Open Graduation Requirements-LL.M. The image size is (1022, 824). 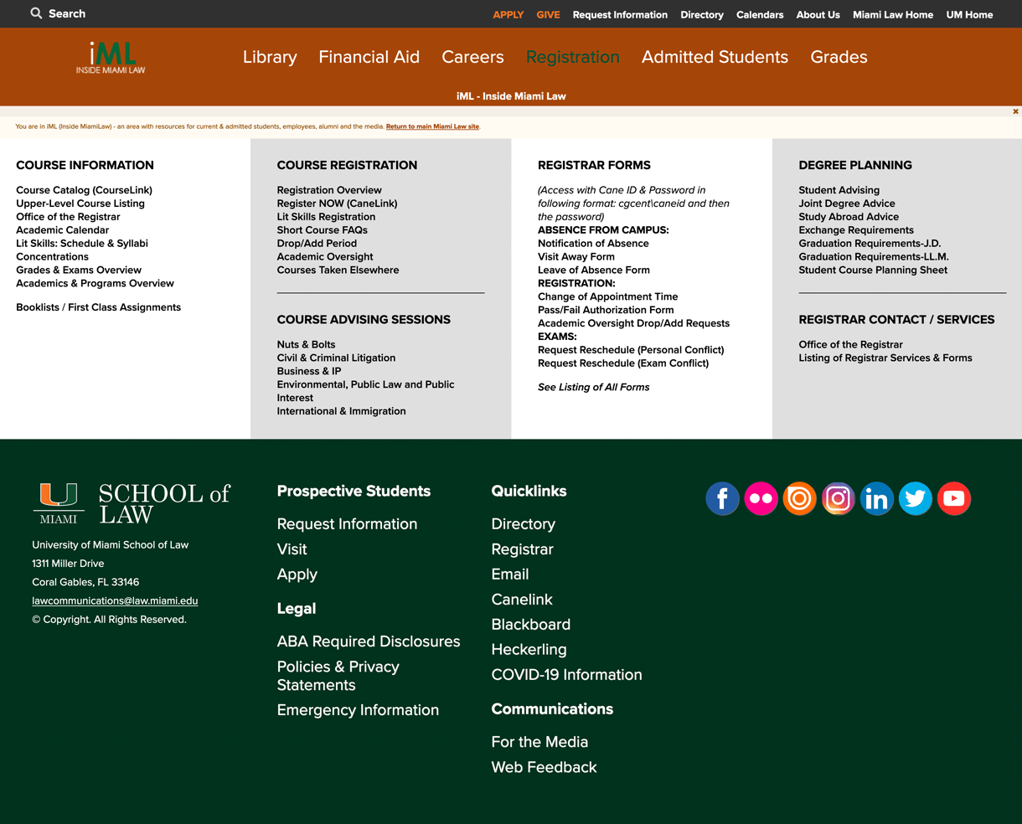coord(874,257)
